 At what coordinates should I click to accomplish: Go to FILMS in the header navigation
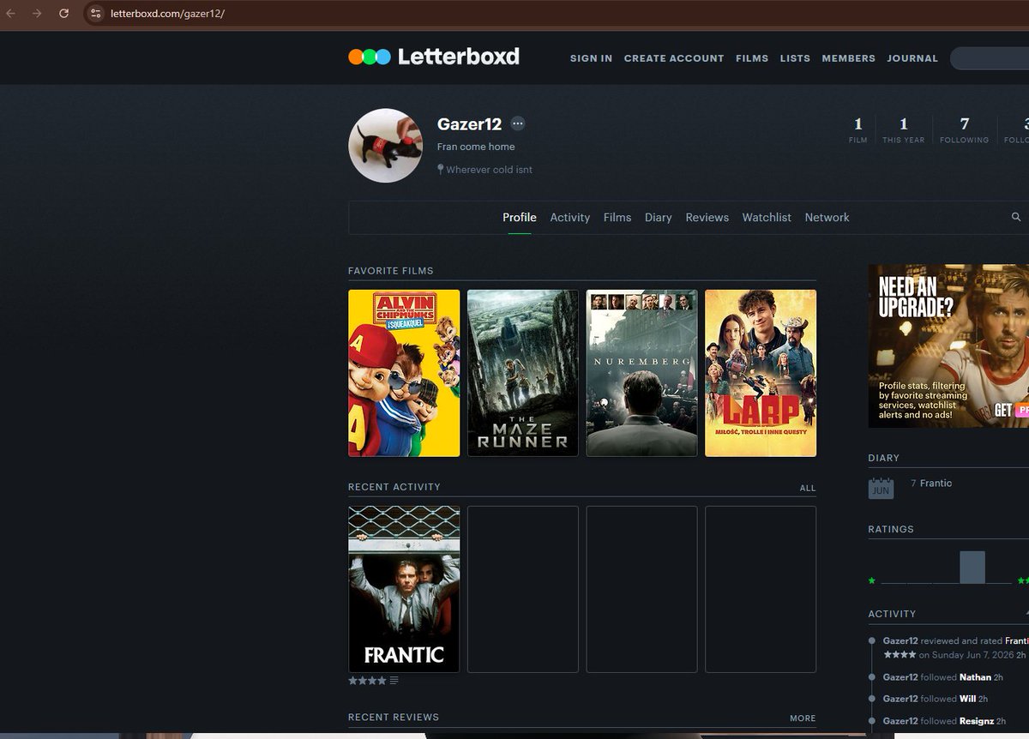coord(752,58)
